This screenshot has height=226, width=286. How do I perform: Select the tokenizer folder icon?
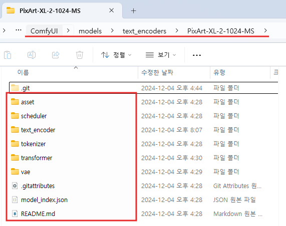pos(15,144)
